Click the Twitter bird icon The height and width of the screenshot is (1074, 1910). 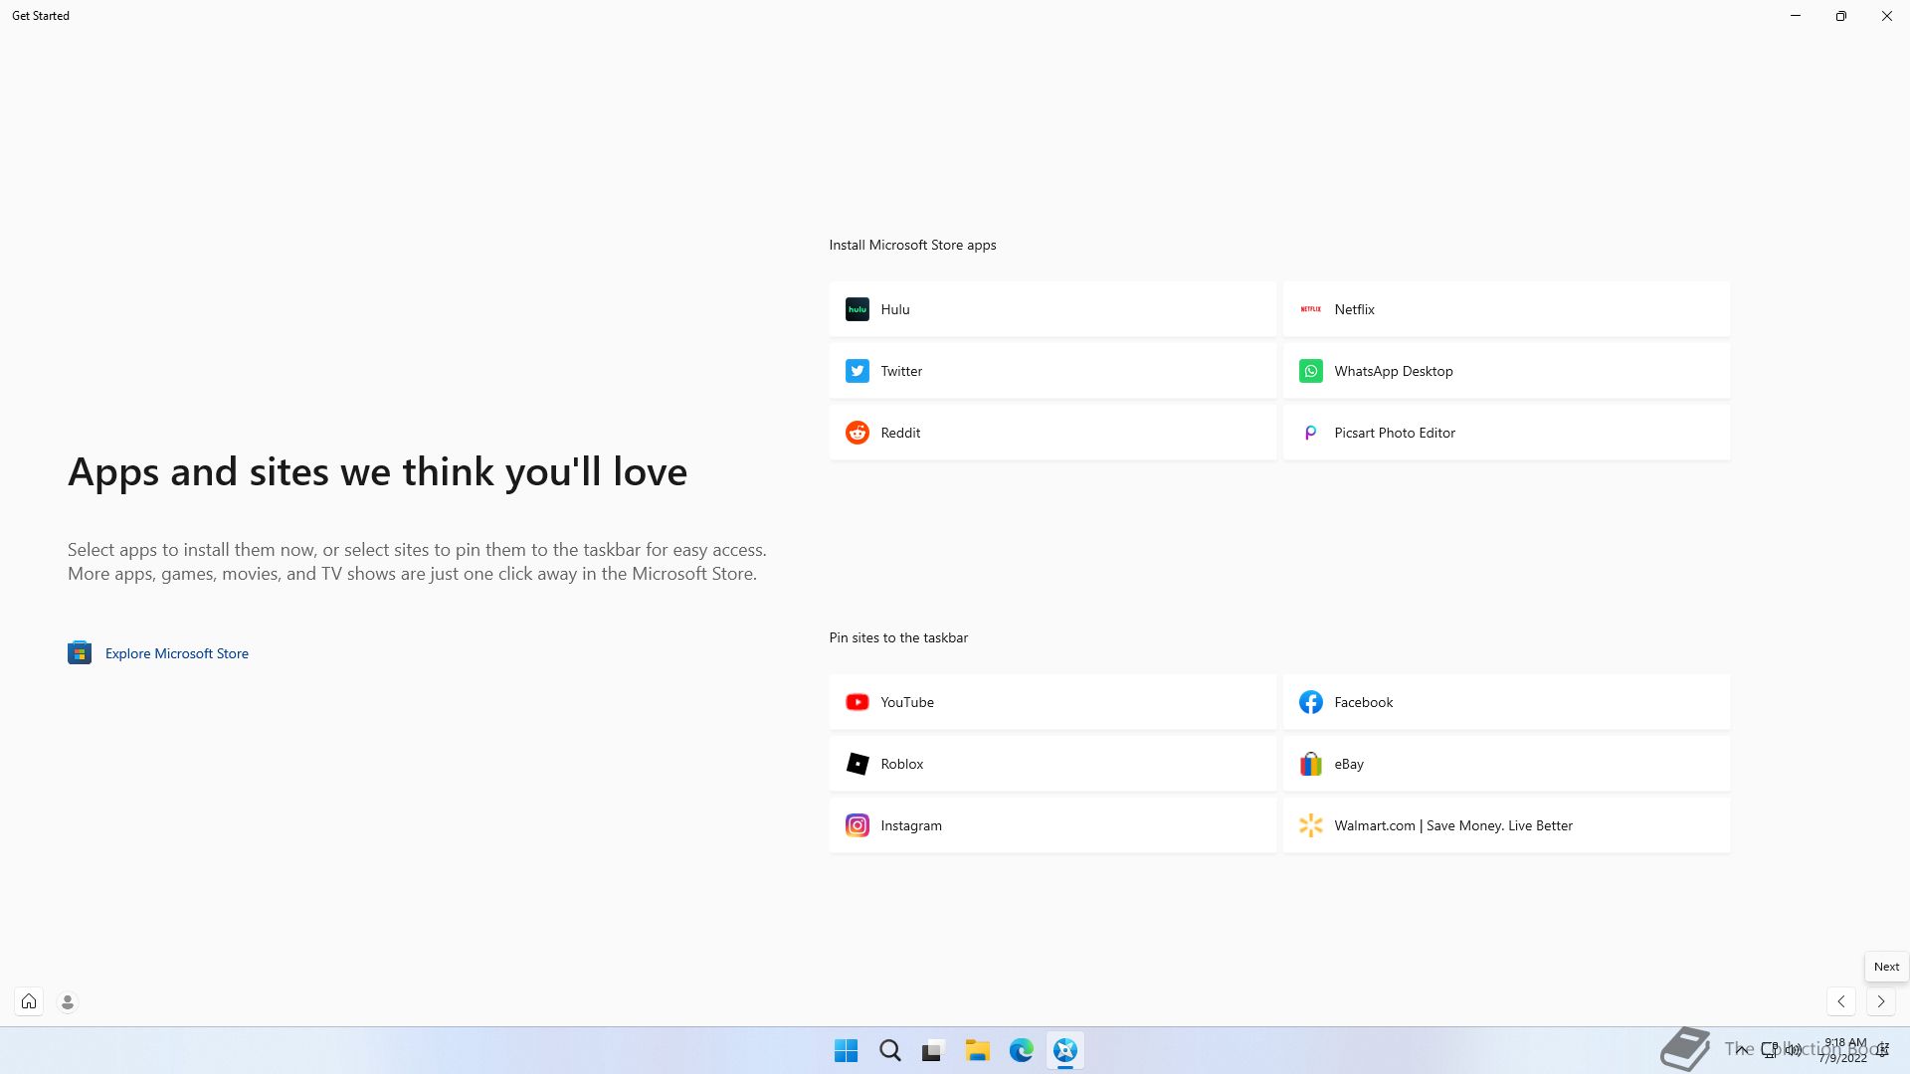click(857, 371)
